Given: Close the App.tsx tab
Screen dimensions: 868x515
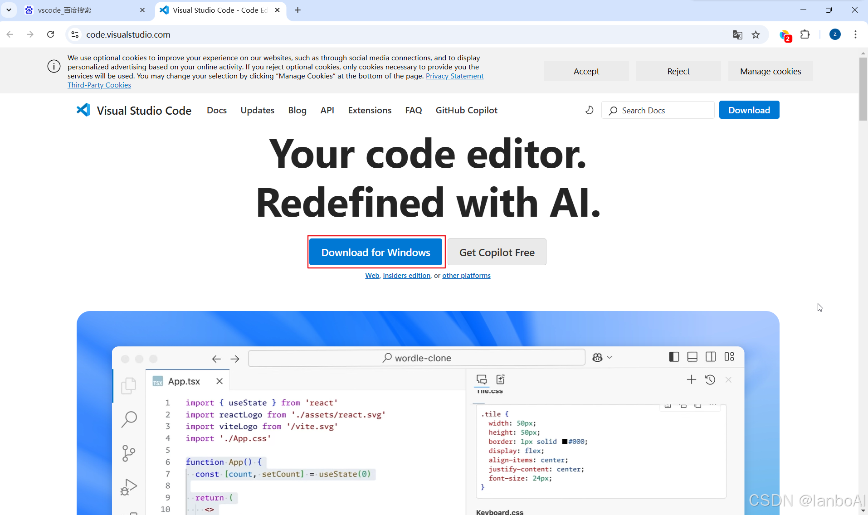Looking at the screenshot, I should point(219,381).
